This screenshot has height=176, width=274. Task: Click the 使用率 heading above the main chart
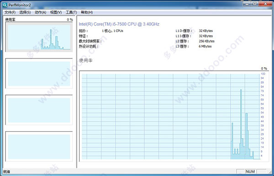coord(86,60)
